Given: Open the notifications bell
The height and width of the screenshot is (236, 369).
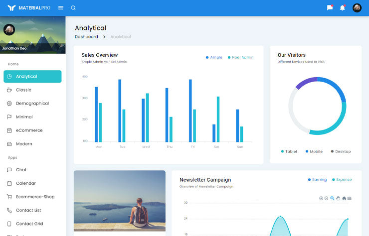Looking at the screenshot, I should pyautogui.click(x=343, y=8).
